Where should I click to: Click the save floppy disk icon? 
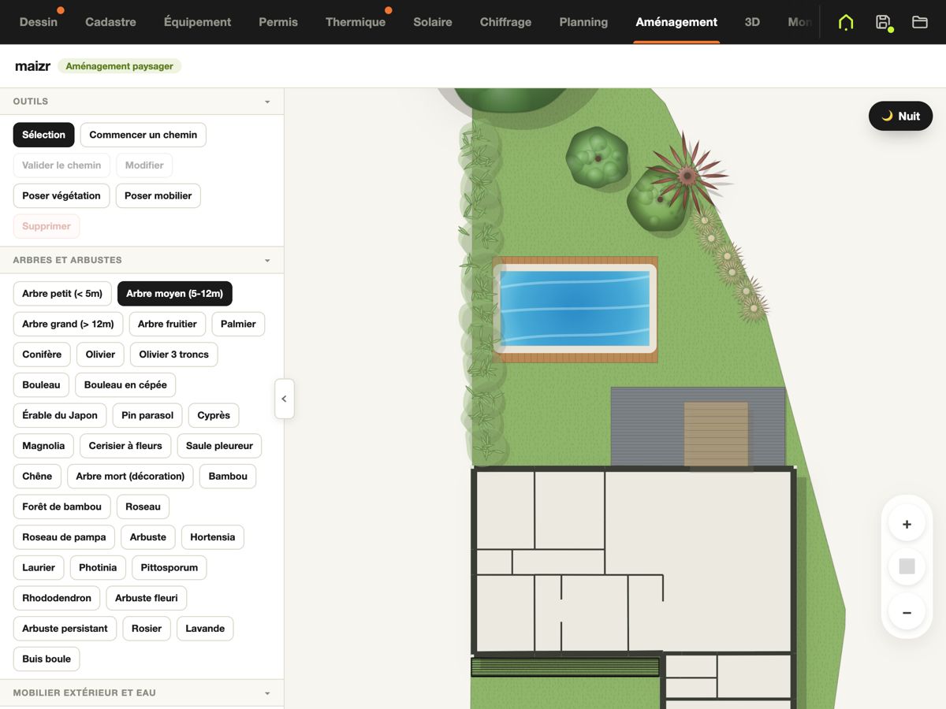884,22
